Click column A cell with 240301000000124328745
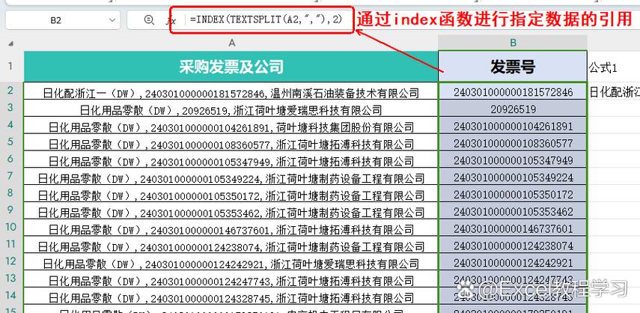 coord(231,297)
